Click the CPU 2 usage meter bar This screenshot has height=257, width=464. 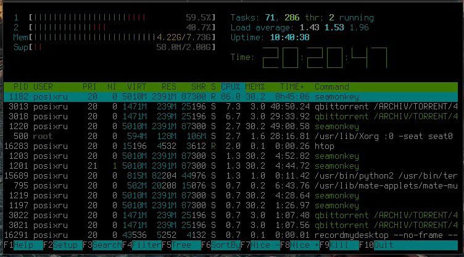(x=122, y=28)
